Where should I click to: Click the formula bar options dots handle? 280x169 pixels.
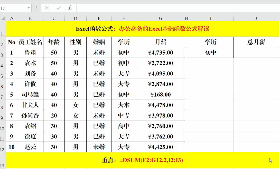click(36, 8)
